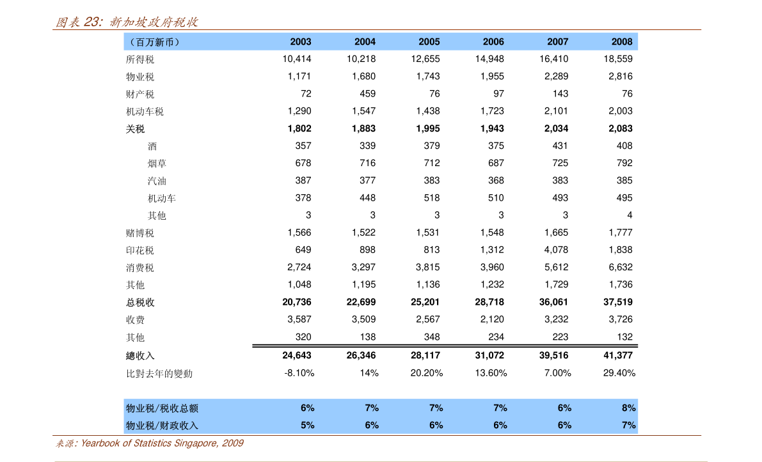Click the value 4,078 in 印花税 row

click(556, 250)
